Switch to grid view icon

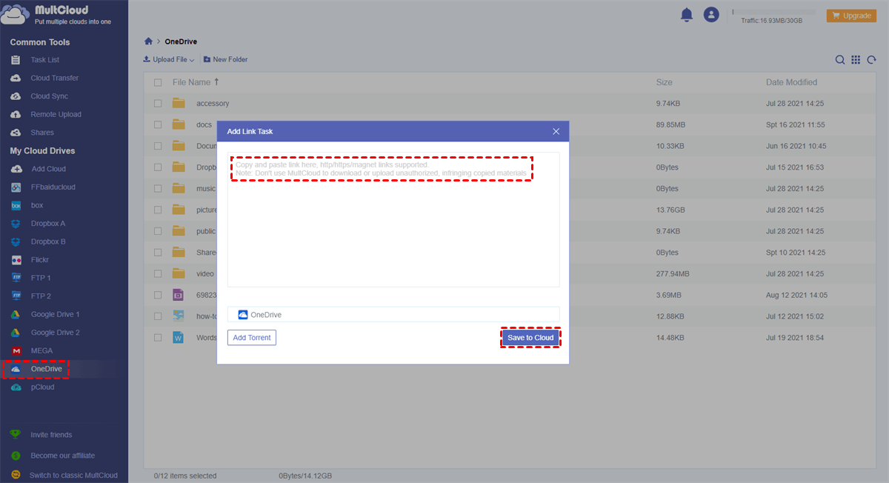[x=856, y=60]
